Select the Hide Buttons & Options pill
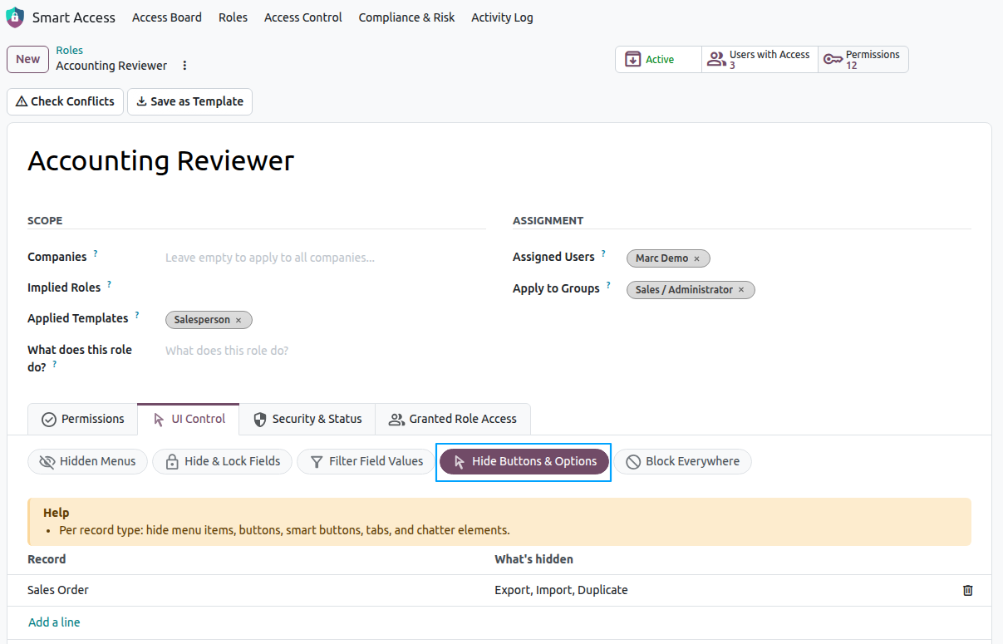Viewport: 1003px width, 644px height. click(x=524, y=461)
